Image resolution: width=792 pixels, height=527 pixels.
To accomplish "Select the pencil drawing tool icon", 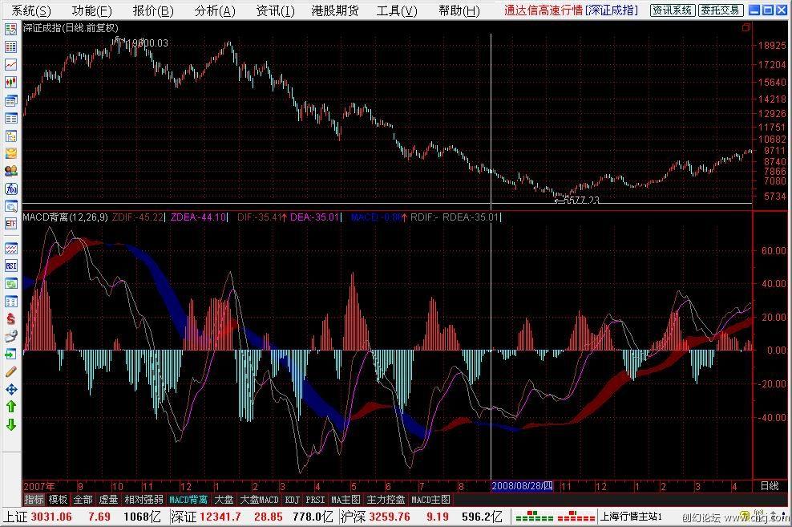I will [11, 371].
